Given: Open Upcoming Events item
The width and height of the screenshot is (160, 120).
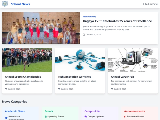Looking at the screenshot, I should click(x=56, y=116).
